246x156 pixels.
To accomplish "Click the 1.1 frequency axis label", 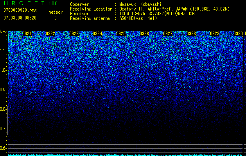I will point(3,51).
